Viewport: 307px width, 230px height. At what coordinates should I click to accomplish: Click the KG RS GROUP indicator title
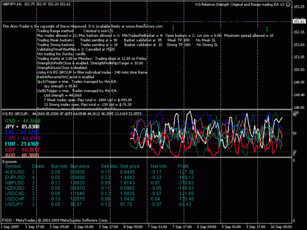(x=15, y=114)
